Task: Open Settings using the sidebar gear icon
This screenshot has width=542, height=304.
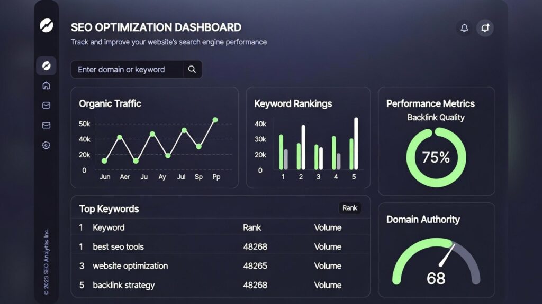Action: click(x=46, y=145)
